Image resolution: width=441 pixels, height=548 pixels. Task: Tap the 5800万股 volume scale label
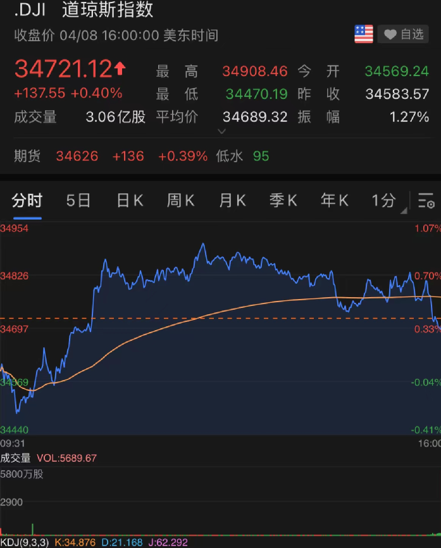[22, 475]
